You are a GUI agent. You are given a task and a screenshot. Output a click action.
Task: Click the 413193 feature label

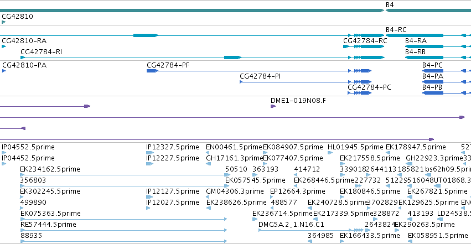point(420,214)
